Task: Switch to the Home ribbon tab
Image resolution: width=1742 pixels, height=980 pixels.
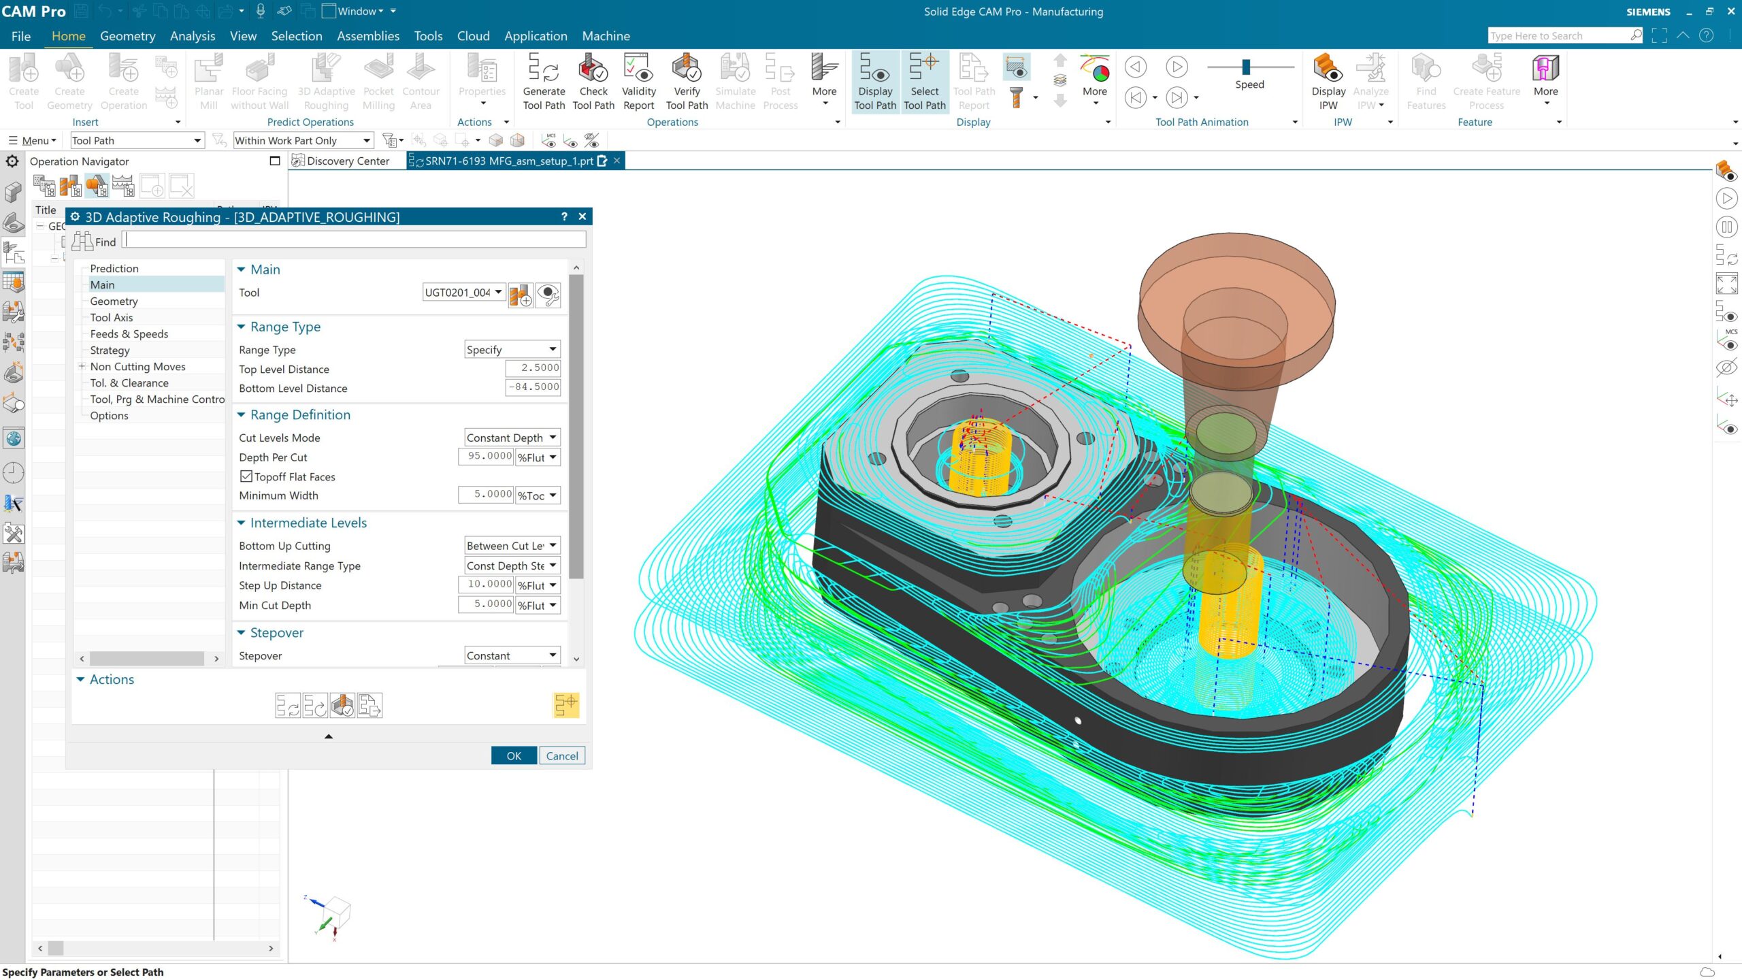Action: coord(68,35)
